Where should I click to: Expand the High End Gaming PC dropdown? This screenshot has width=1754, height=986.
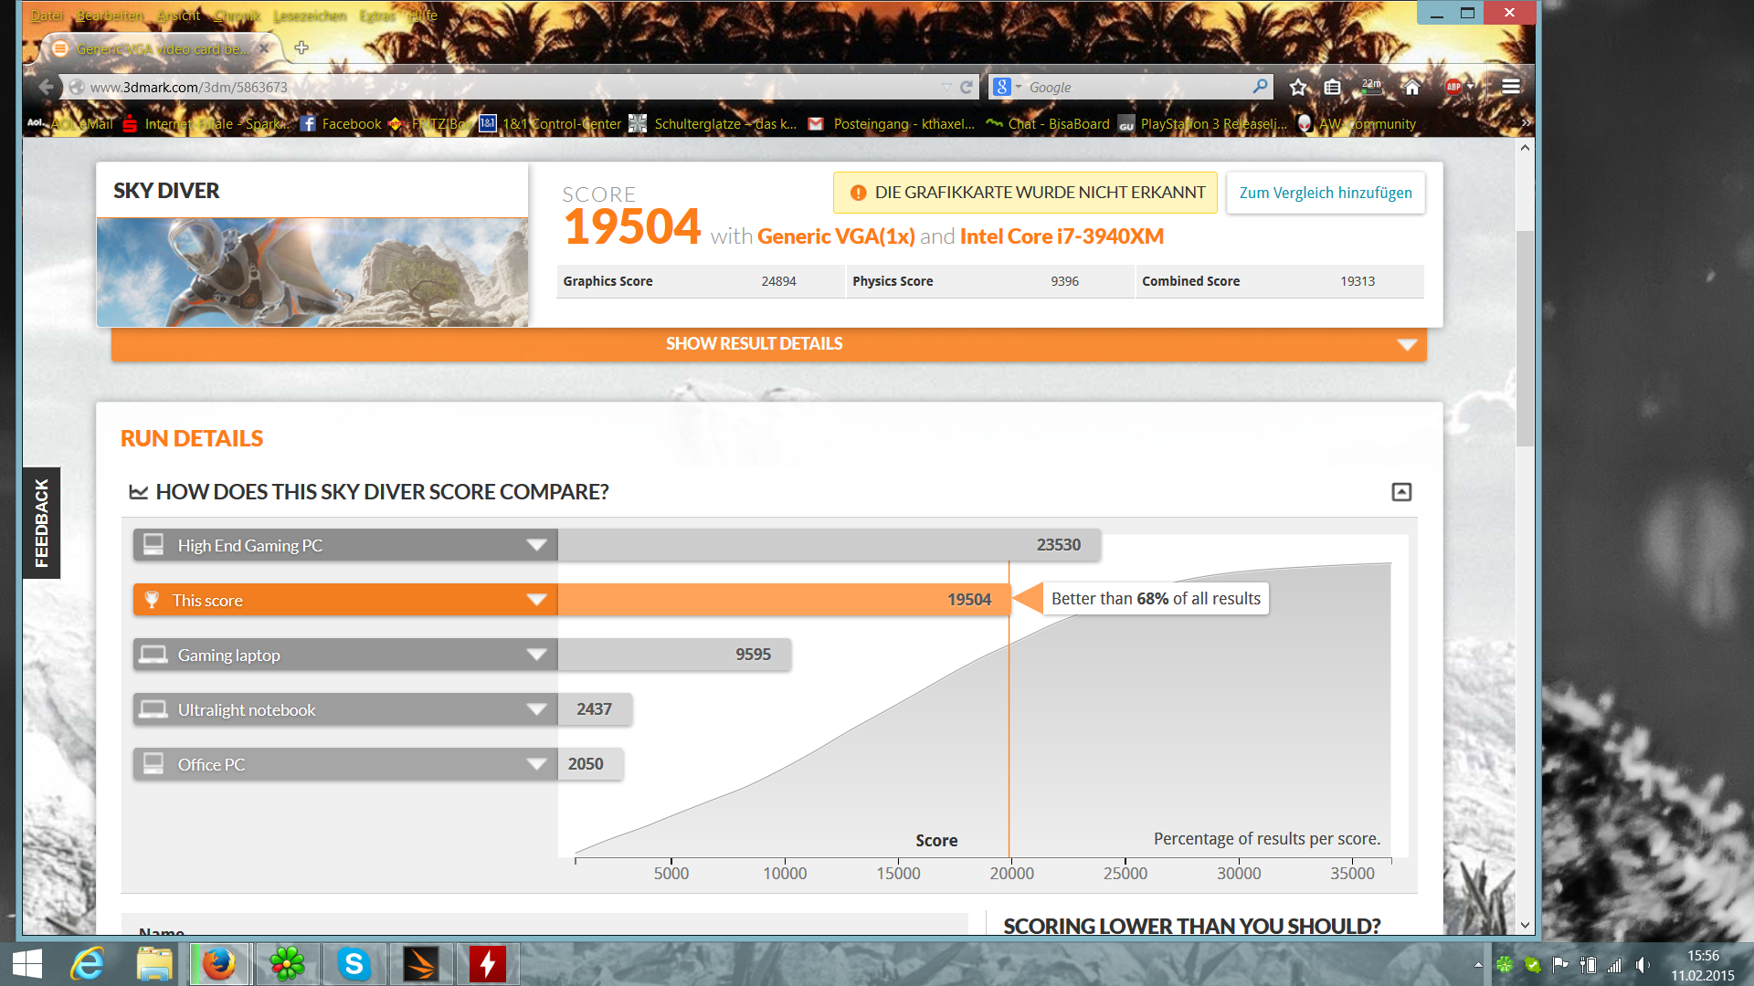pos(536,545)
